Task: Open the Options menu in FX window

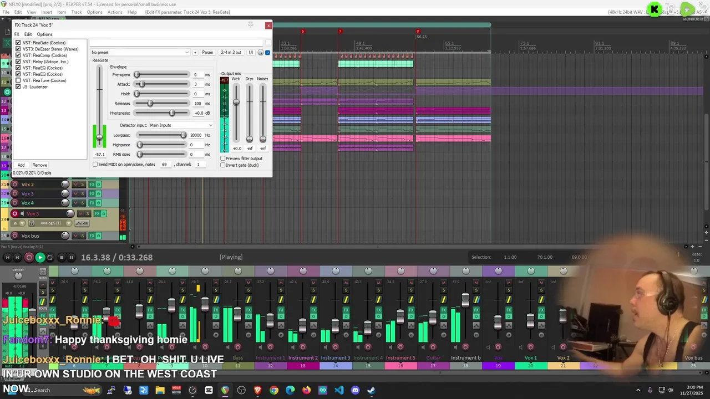Action: pos(44,34)
